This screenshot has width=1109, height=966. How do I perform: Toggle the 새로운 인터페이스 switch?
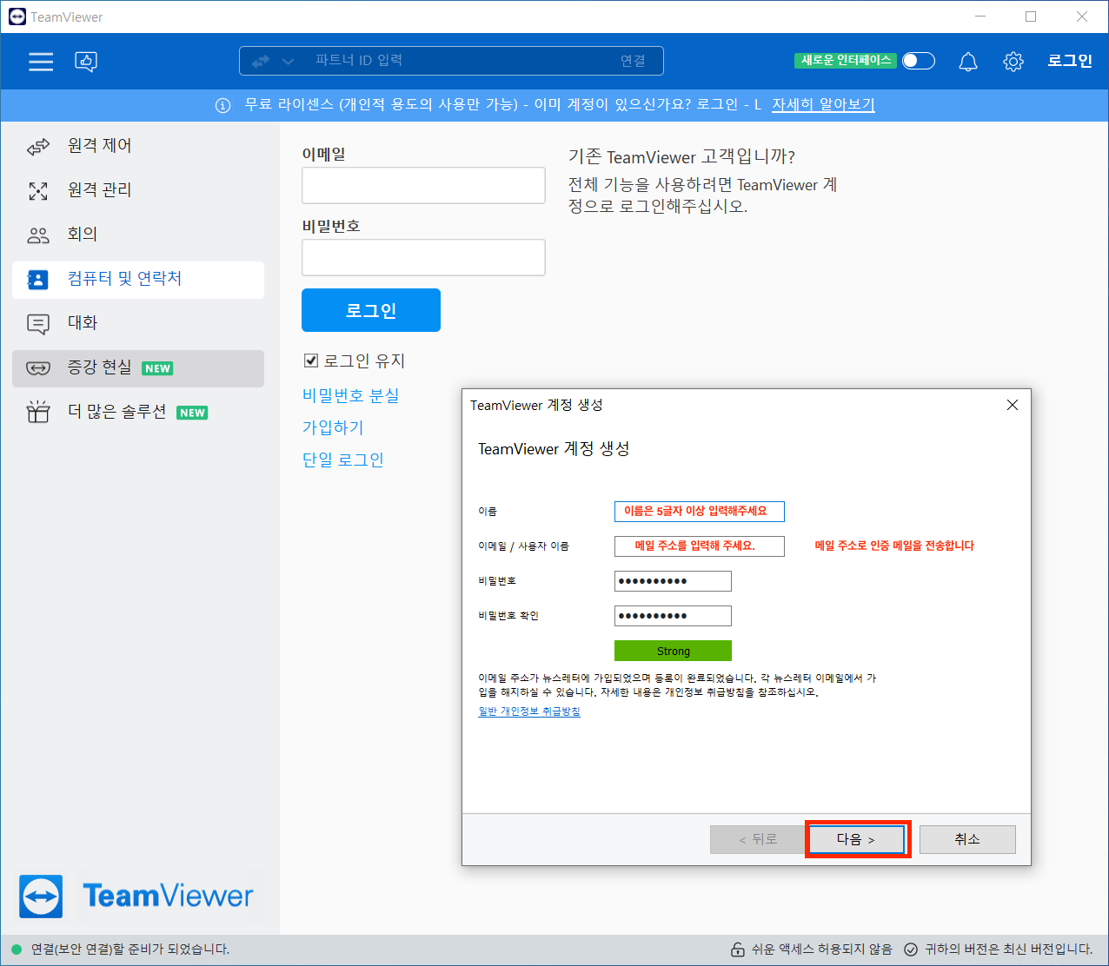click(918, 60)
